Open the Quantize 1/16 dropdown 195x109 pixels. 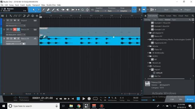pos(101,11)
